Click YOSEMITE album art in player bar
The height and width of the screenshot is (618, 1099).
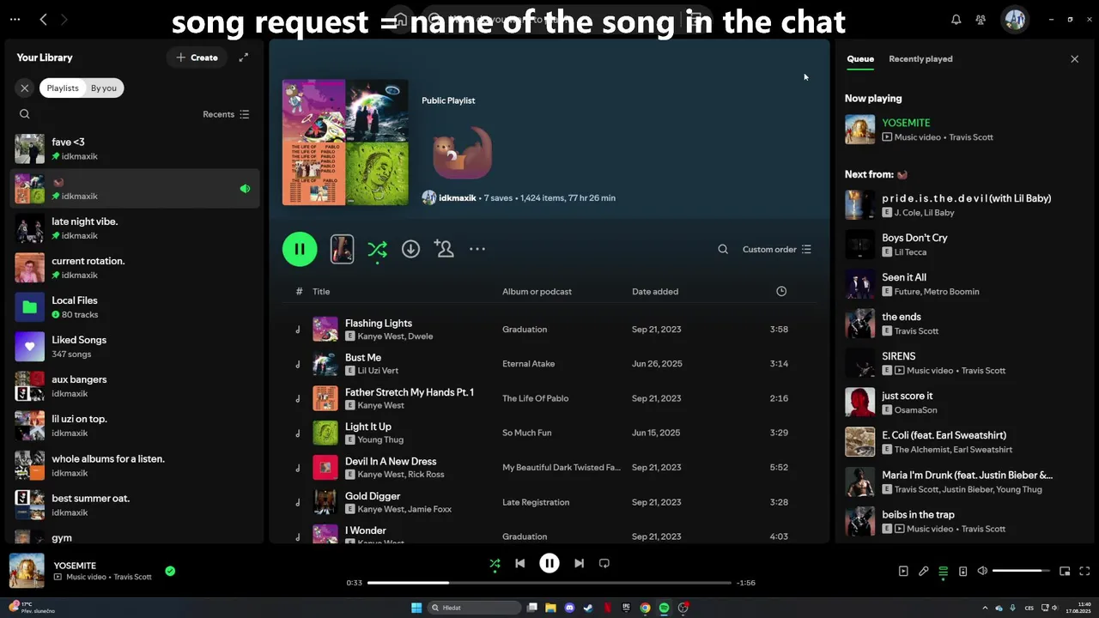click(x=27, y=571)
